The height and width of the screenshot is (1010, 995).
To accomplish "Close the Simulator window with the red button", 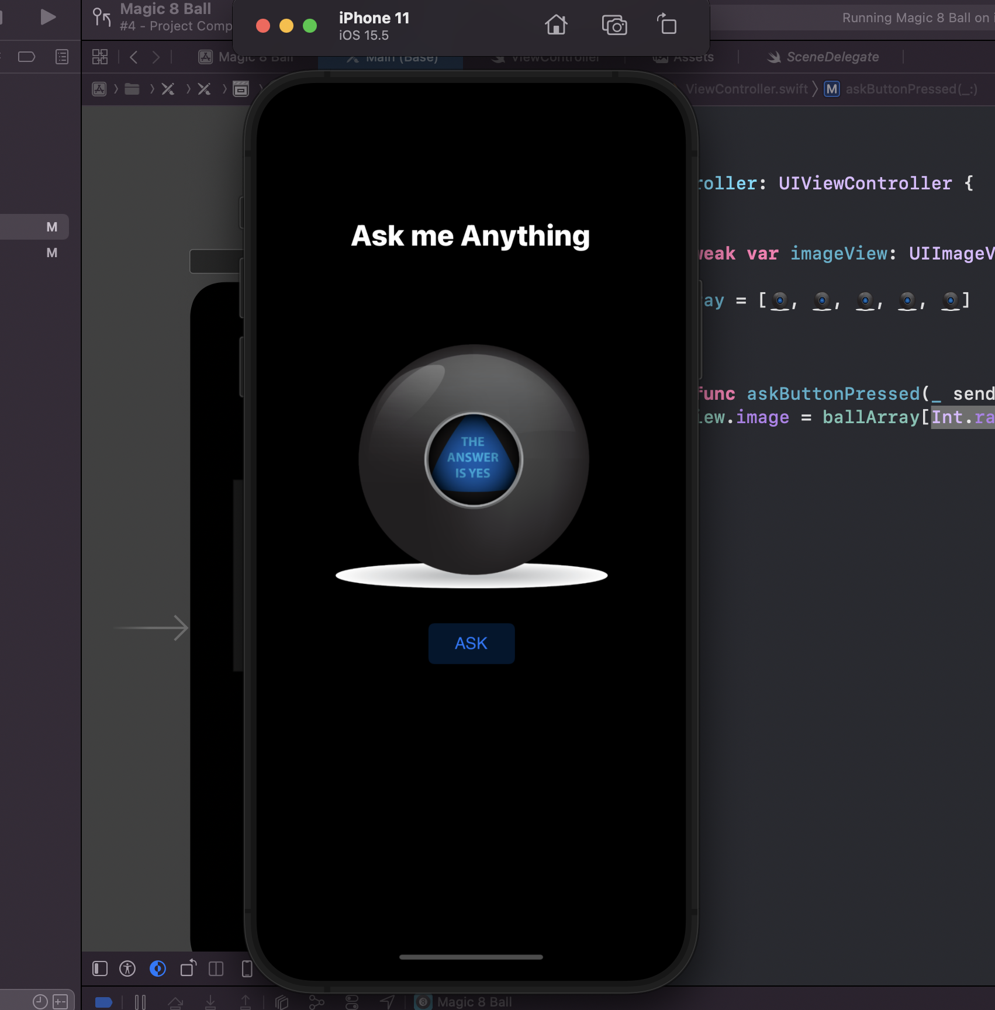I will (x=263, y=26).
